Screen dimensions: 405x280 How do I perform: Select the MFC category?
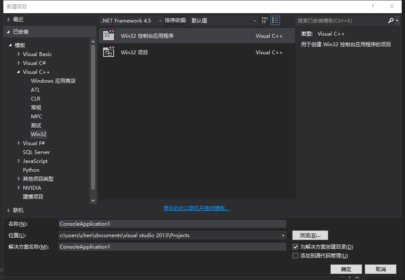click(36, 117)
